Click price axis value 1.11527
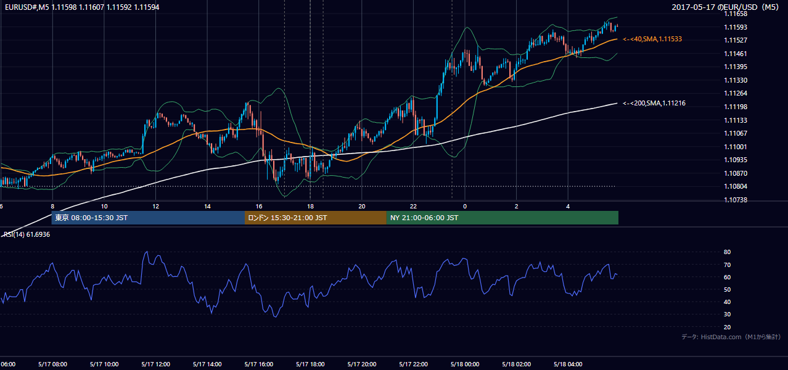788x370 pixels. click(x=735, y=40)
